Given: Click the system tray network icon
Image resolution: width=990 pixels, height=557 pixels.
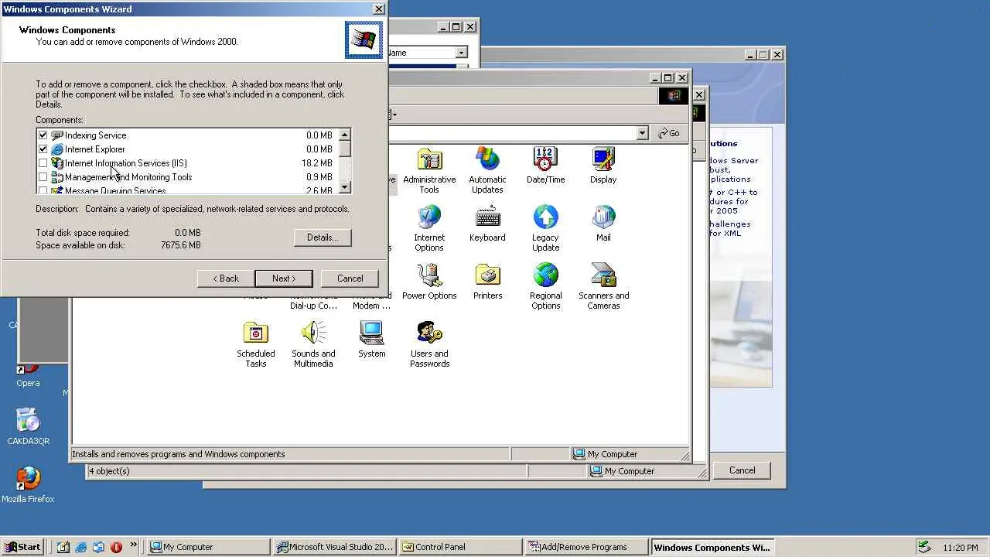Looking at the screenshot, I should pyautogui.click(x=923, y=547).
